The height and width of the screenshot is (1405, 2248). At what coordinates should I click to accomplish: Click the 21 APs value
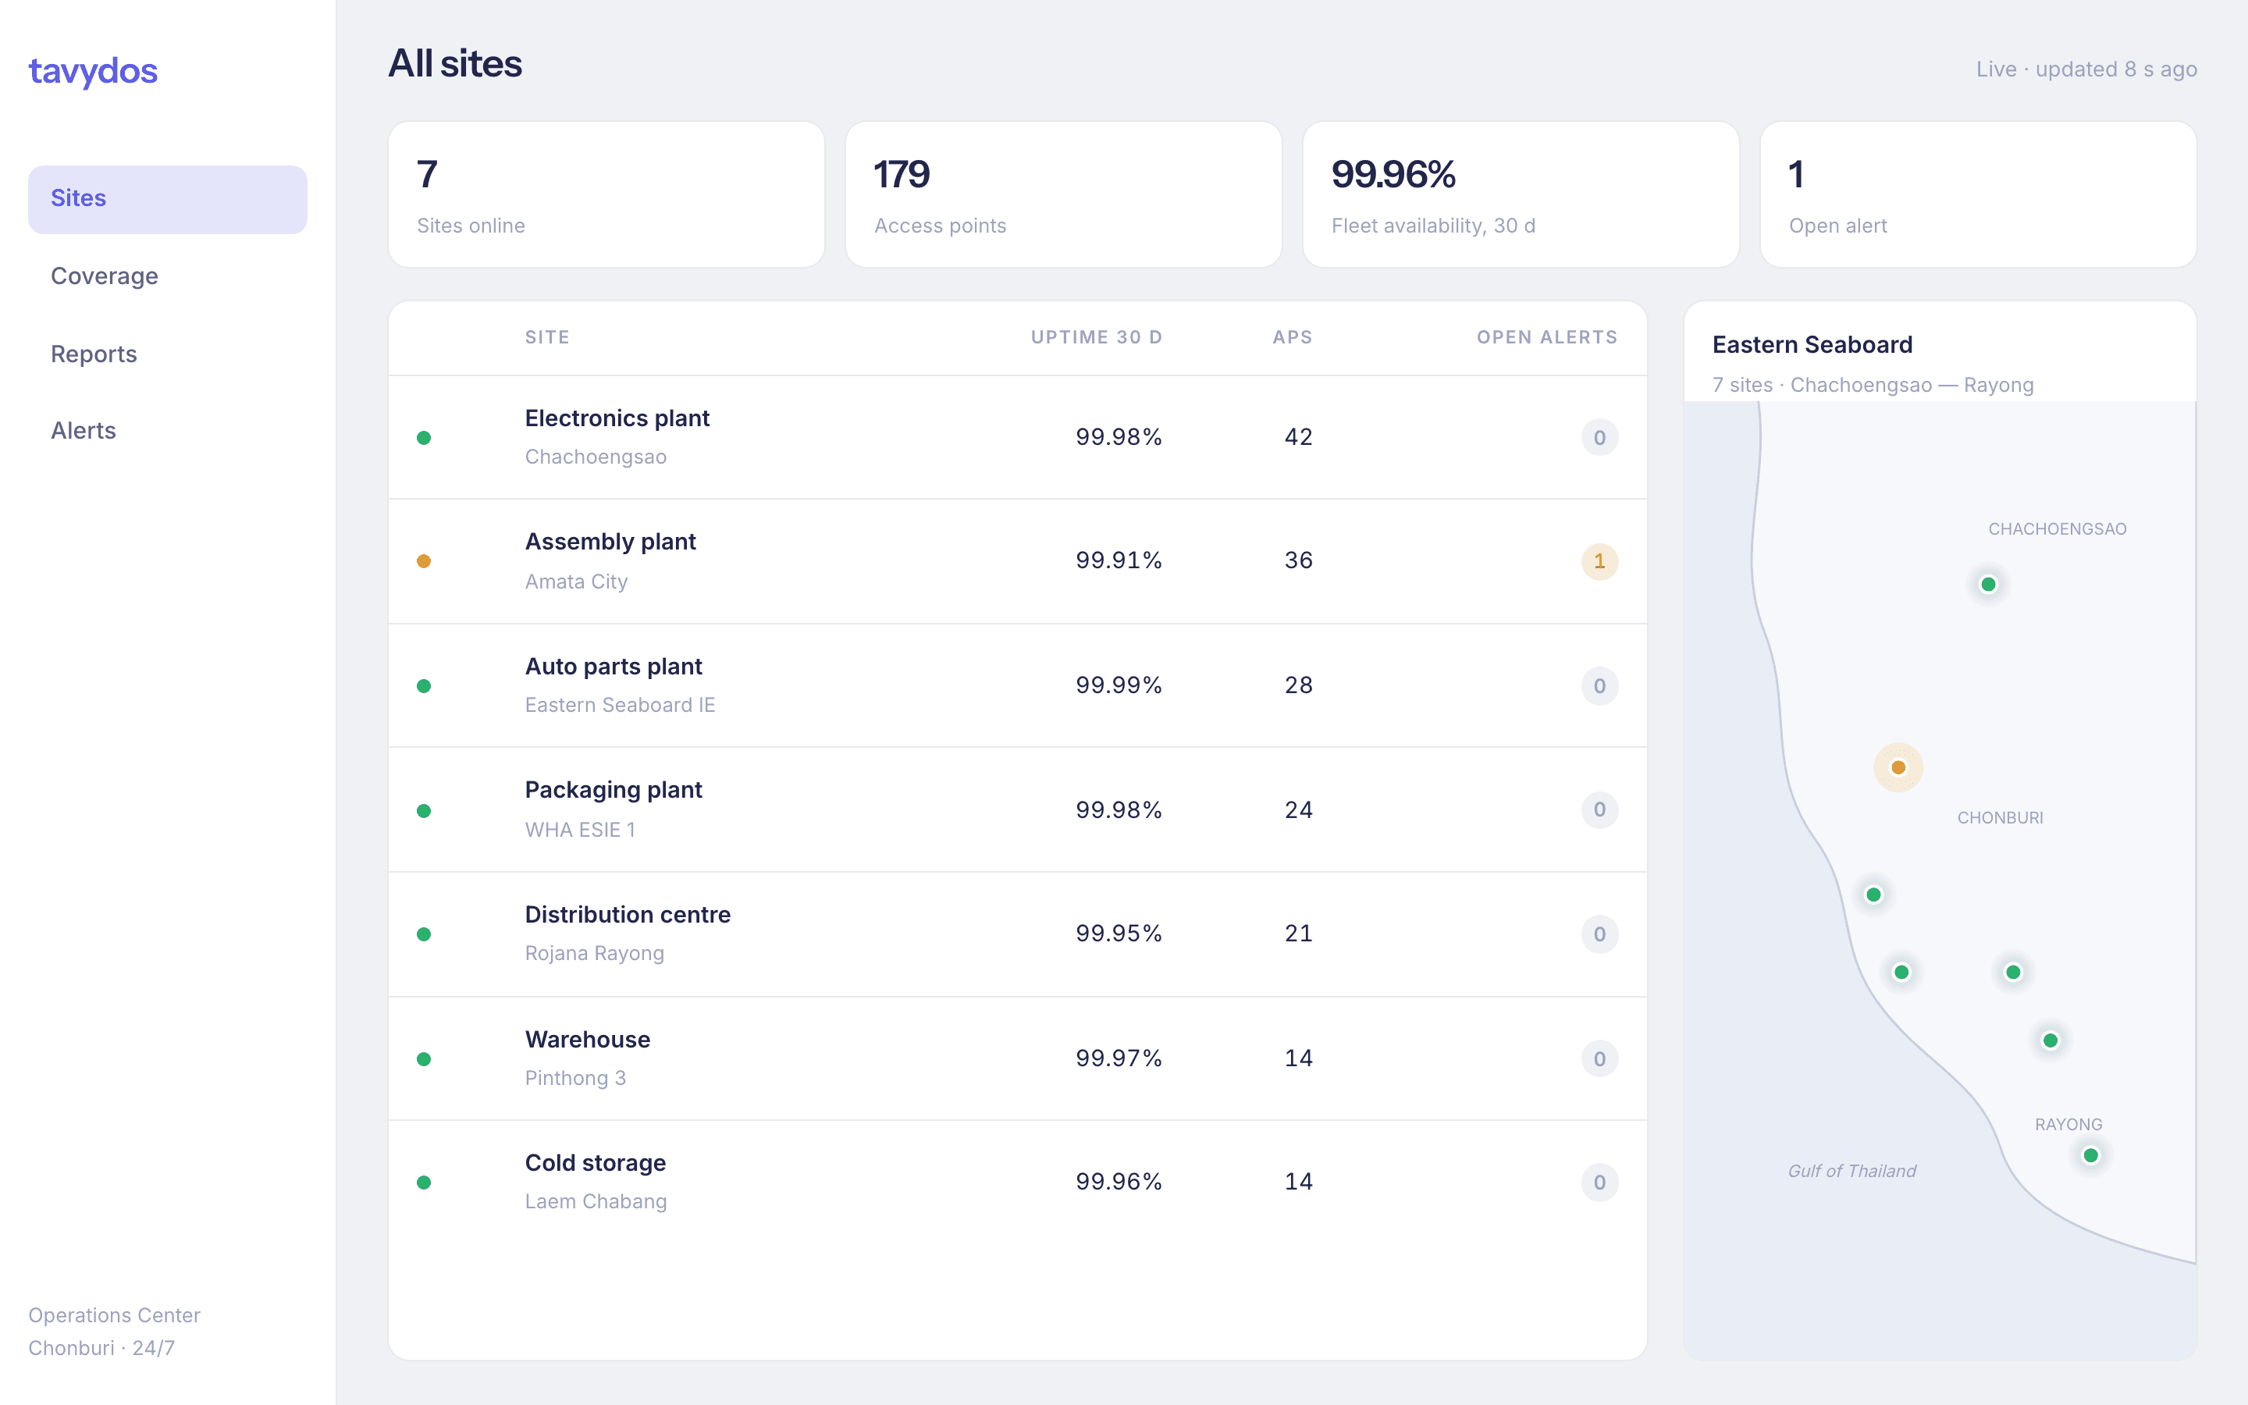click(1299, 933)
